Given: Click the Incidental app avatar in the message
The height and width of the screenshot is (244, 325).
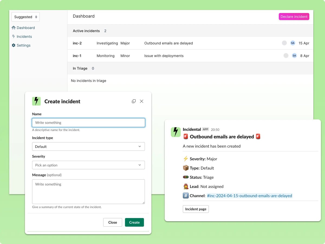Looking at the screenshot, I should coord(175,132).
